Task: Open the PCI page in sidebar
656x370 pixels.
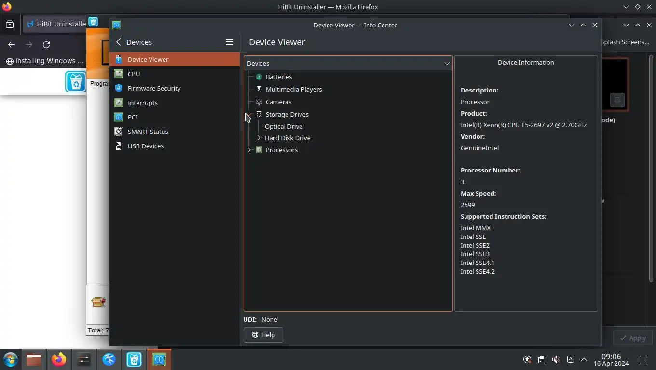Action: pos(174,117)
